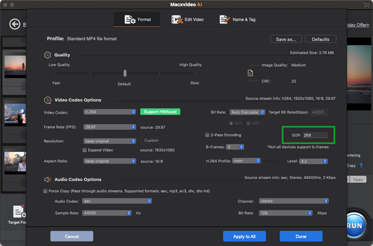Click the back arrow icon
373x246 pixels.
click(x=15, y=24)
